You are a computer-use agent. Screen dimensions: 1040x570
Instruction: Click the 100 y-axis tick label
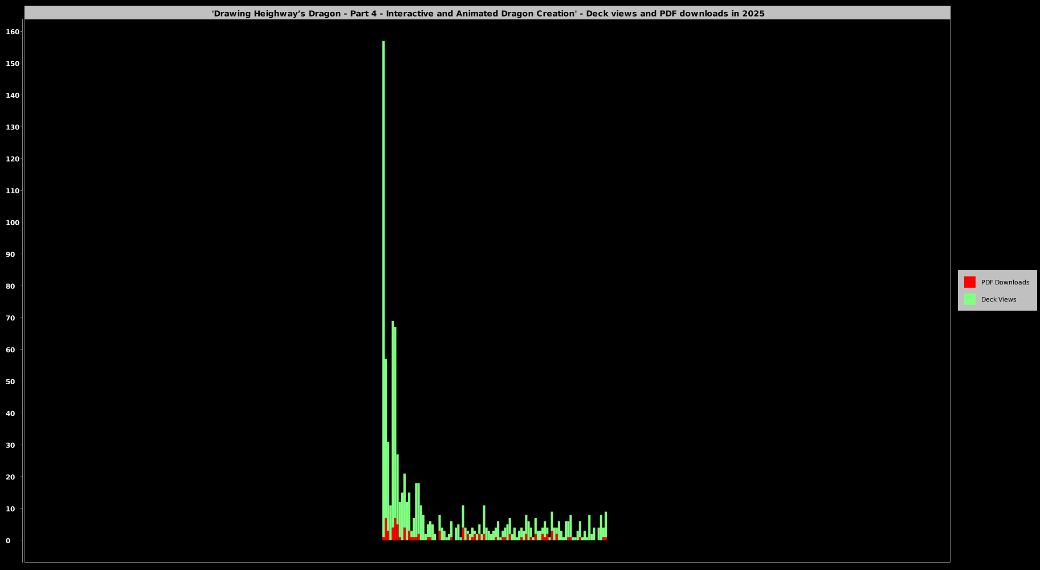13,222
